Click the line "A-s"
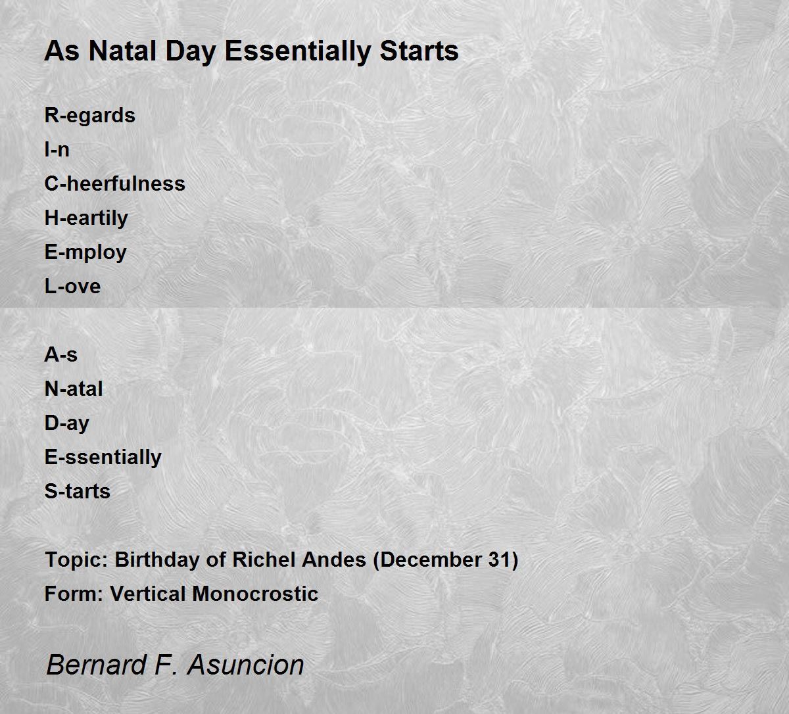The height and width of the screenshot is (714, 789). 60,354
